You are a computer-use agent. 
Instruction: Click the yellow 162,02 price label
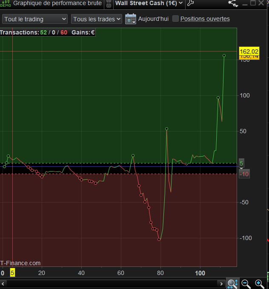249,51
